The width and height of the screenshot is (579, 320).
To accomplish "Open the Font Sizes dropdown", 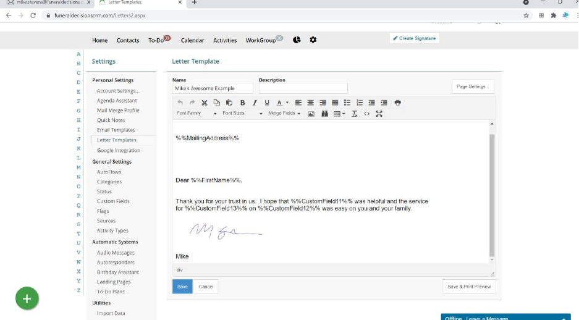I will point(242,114).
